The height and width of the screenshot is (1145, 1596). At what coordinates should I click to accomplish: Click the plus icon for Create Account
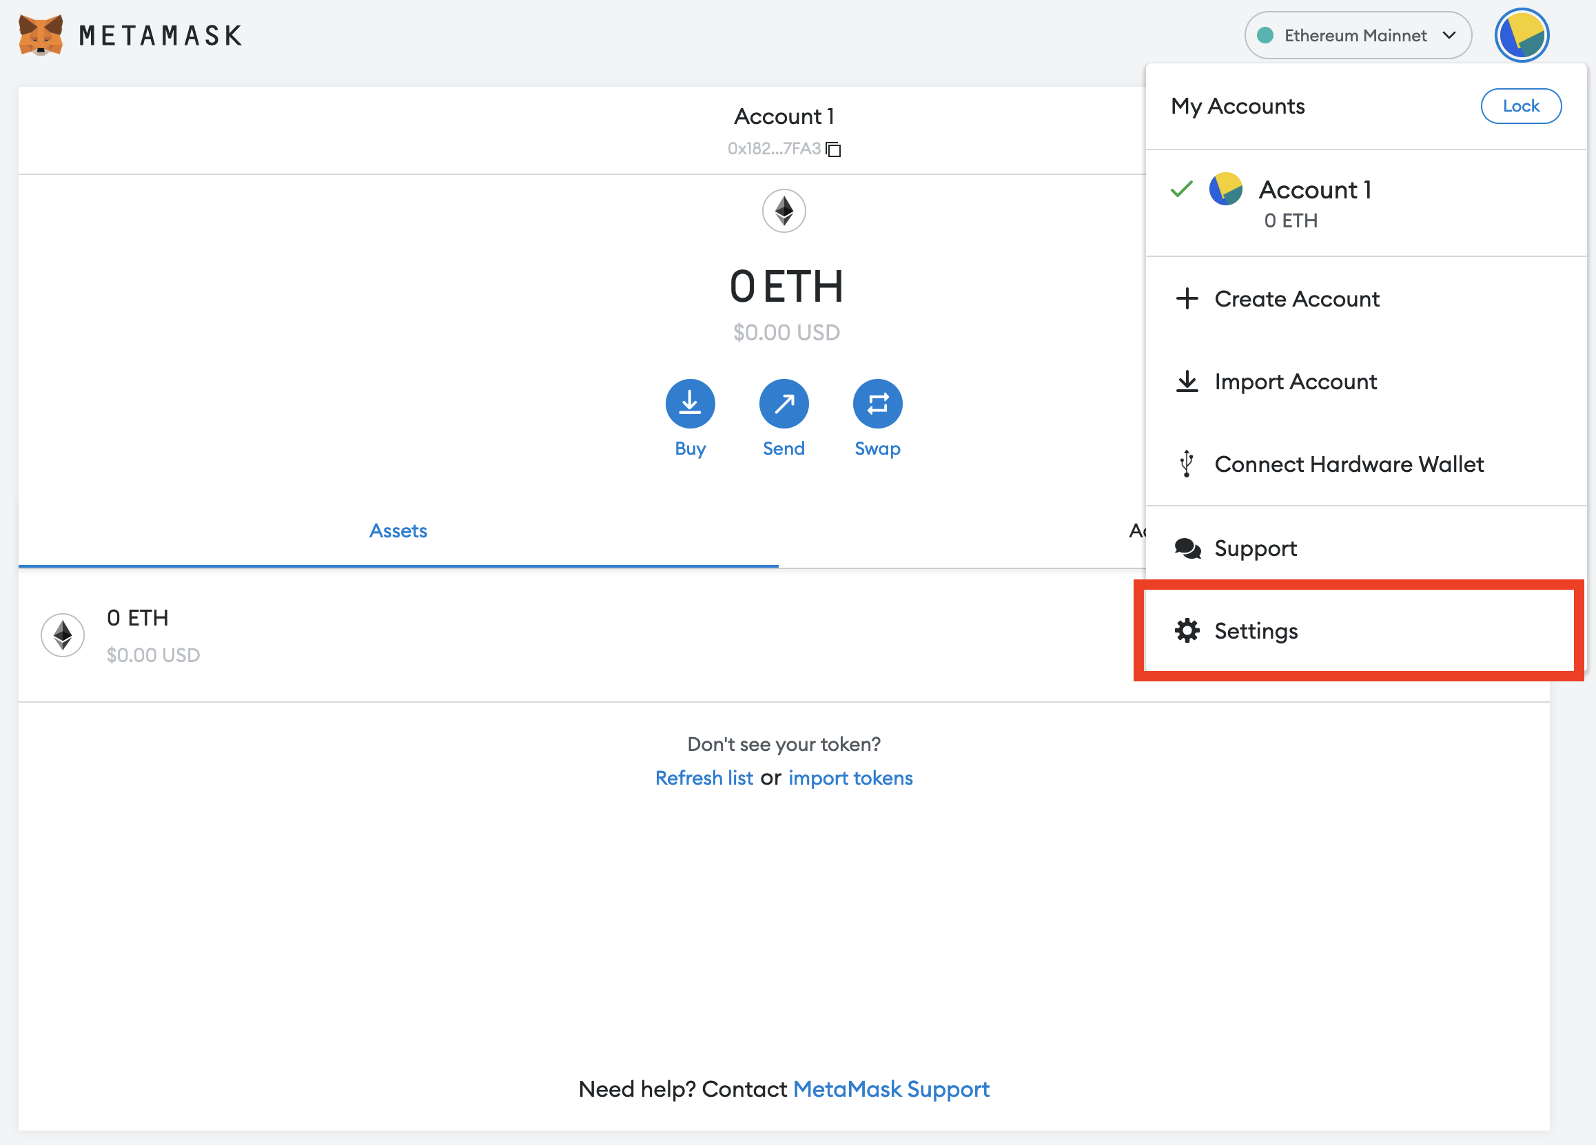(1187, 298)
